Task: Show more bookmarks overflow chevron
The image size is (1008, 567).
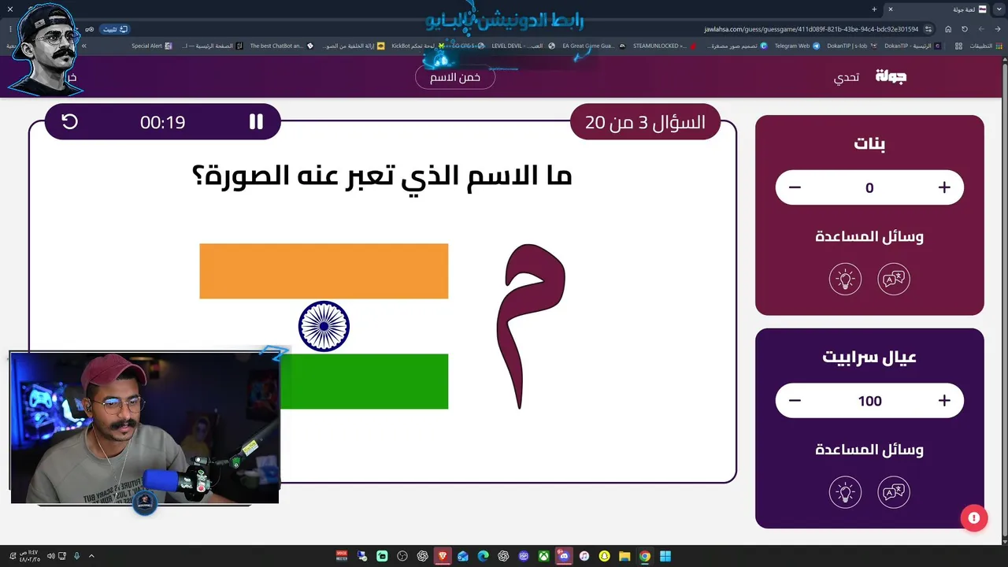Action: click(x=84, y=46)
